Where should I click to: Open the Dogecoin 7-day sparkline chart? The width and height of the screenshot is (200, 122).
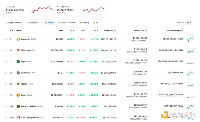point(190,39)
